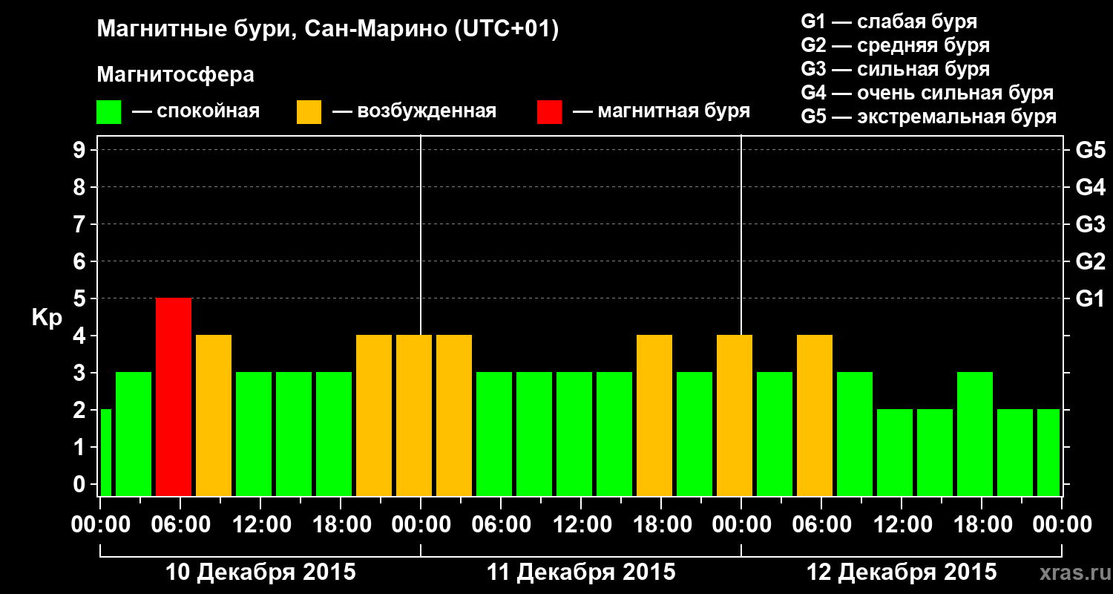The image size is (1113, 594).
Task: Click the '10 Декабря 2015' date label
Action: tap(260, 572)
